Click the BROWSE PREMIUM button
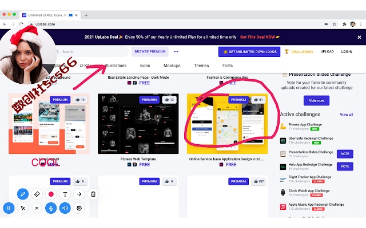The image size is (366, 228). pos(150,51)
